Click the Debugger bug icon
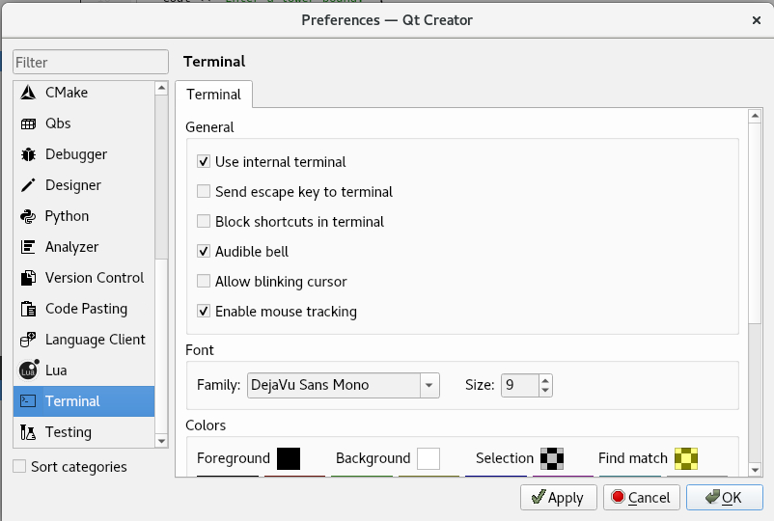The width and height of the screenshot is (774, 521). [x=28, y=154]
